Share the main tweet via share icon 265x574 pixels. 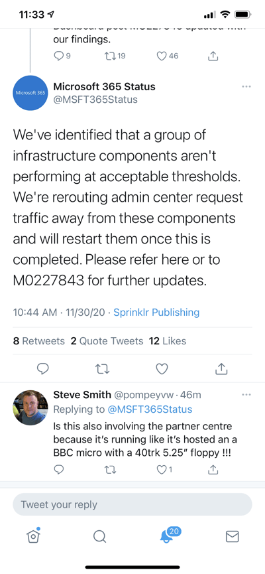pyautogui.click(x=221, y=369)
